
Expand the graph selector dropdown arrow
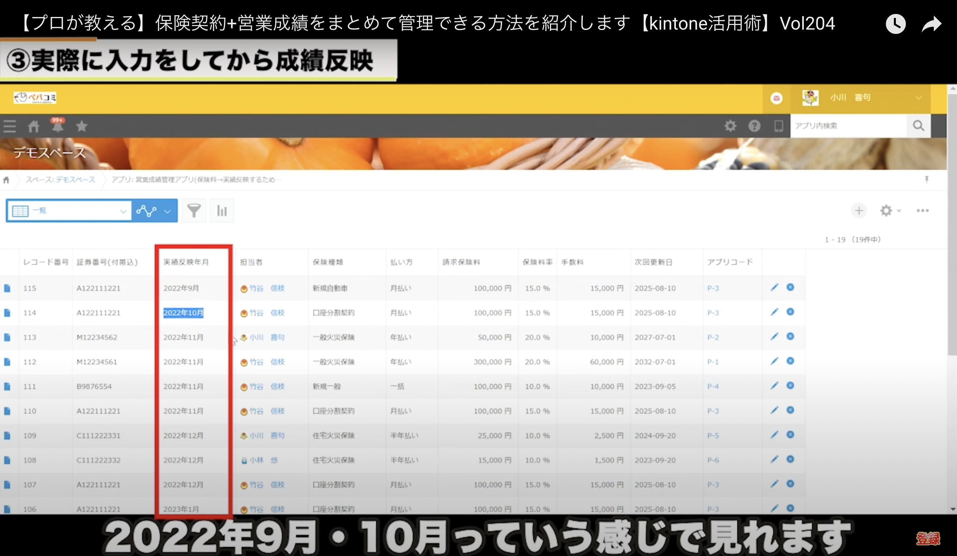pyautogui.click(x=167, y=211)
